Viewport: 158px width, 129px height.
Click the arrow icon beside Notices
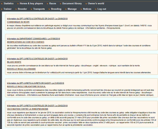point(81,9)
